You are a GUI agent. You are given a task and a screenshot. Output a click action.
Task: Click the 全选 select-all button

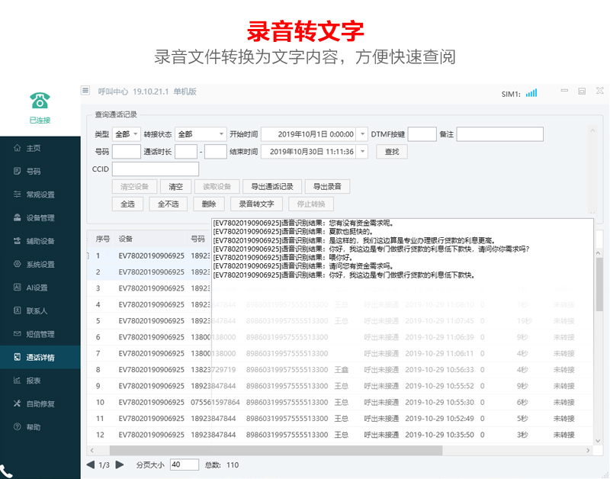click(x=127, y=204)
